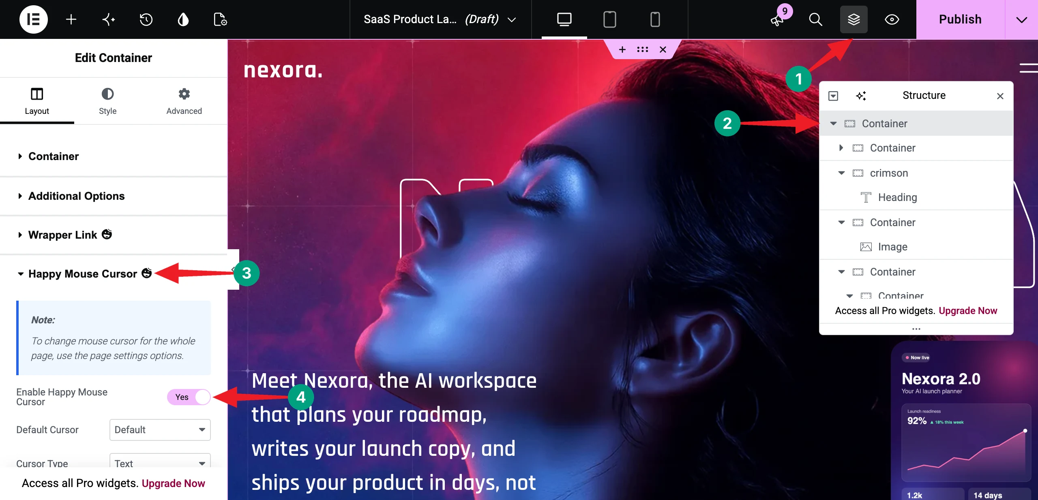Select the Heading item in Structure
Screen dimensions: 1038x500
[x=916, y=197]
